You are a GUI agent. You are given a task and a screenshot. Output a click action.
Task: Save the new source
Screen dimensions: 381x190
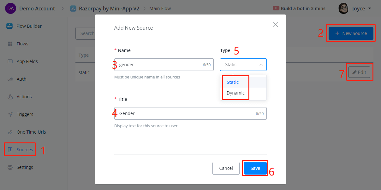pos(255,168)
